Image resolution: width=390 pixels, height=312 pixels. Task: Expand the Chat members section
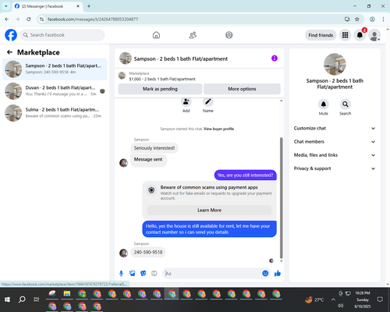tap(335, 142)
